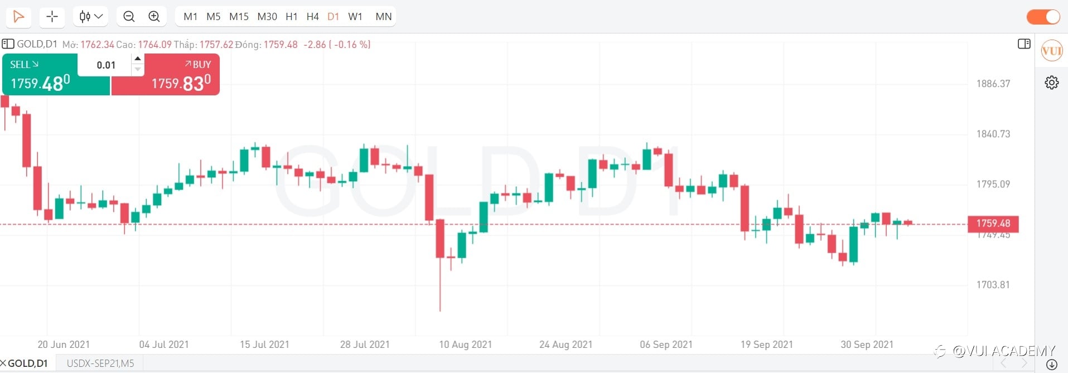Switch to the USDX-SEP21,M5 tab
Screen dimensions: 1068x373
100,364
